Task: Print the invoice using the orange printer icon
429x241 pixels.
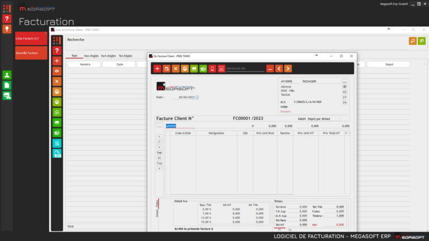Action: coord(185,69)
